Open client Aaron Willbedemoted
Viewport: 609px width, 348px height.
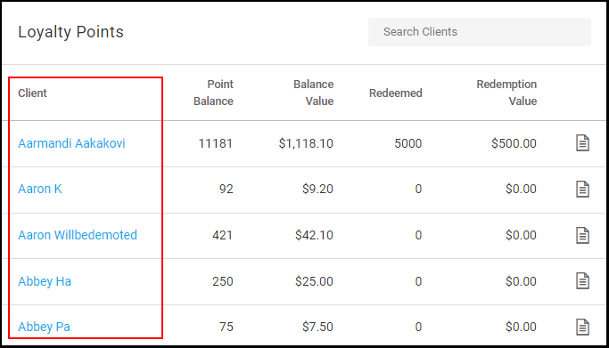(x=78, y=235)
